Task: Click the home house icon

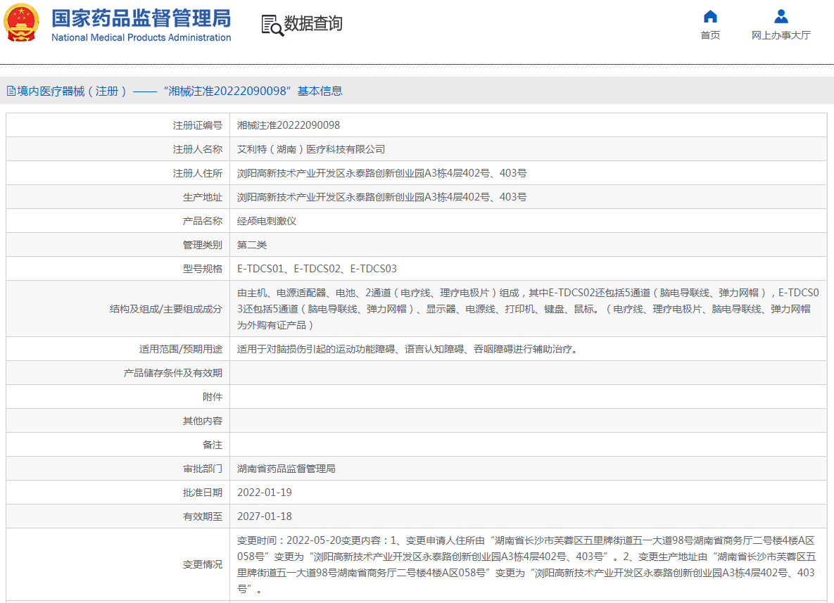Action: [x=710, y=16]
